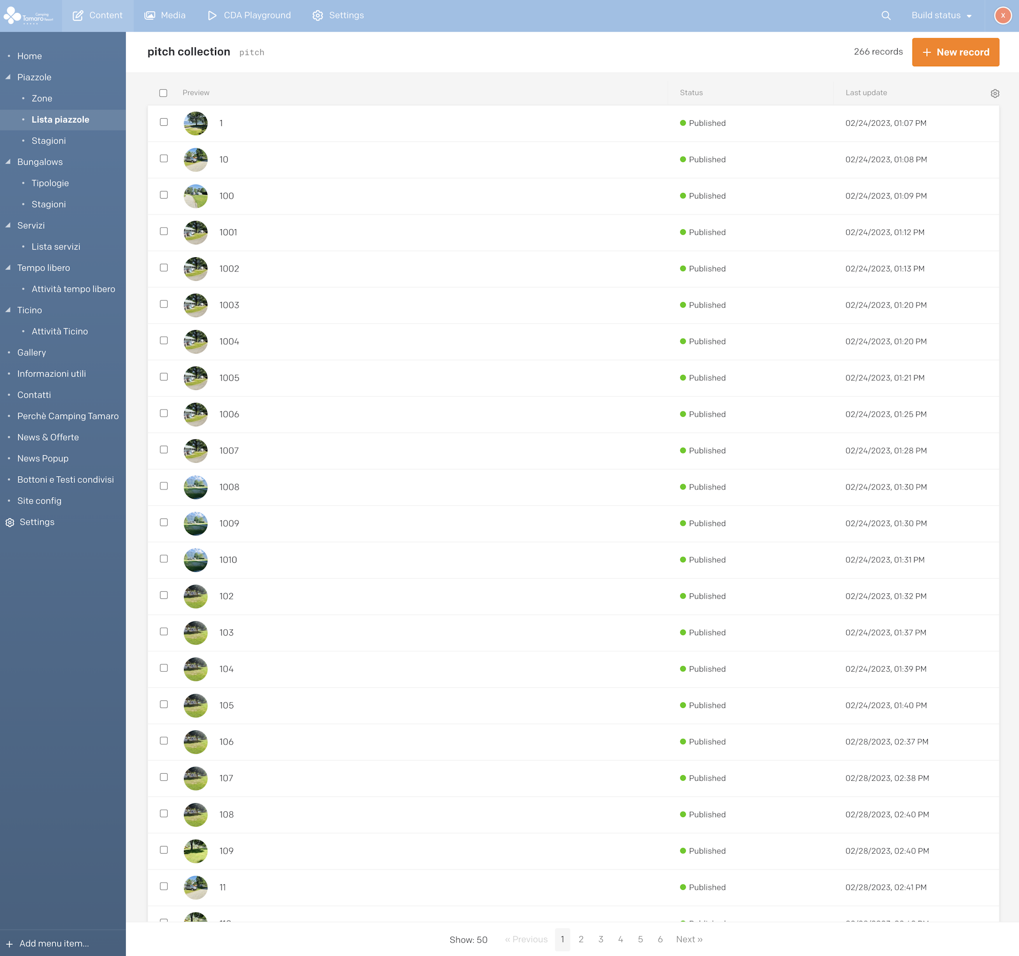This screenshot has width=1019, height=956.
Task: Click the user avatar icon
Action: coord(1003,15)
